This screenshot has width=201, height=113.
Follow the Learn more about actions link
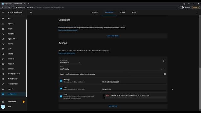67,53
